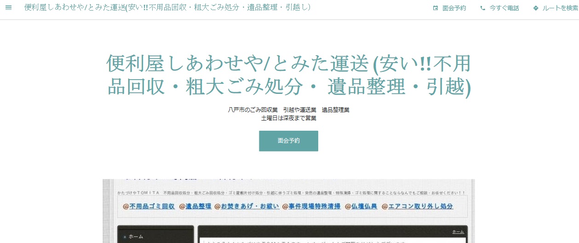Viewport: 579px width, 243px height.
Task: Open the 遺品整理 link in the banner
Action: (x=198, y=206)
